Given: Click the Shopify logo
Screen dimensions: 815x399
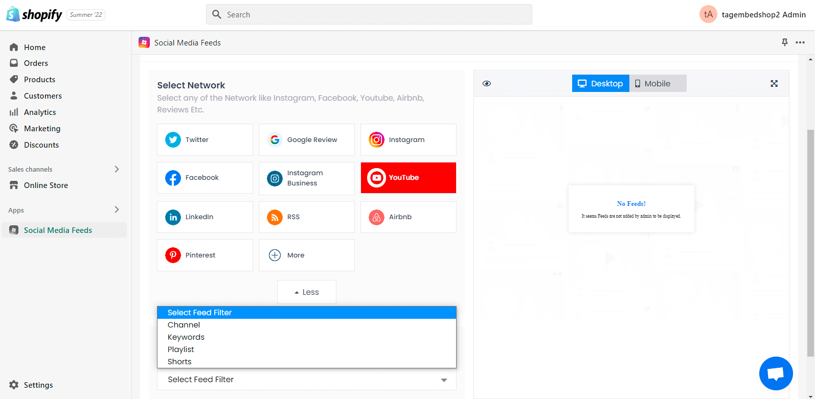Looking at the screenshot, I should click(x=34, y=14).
